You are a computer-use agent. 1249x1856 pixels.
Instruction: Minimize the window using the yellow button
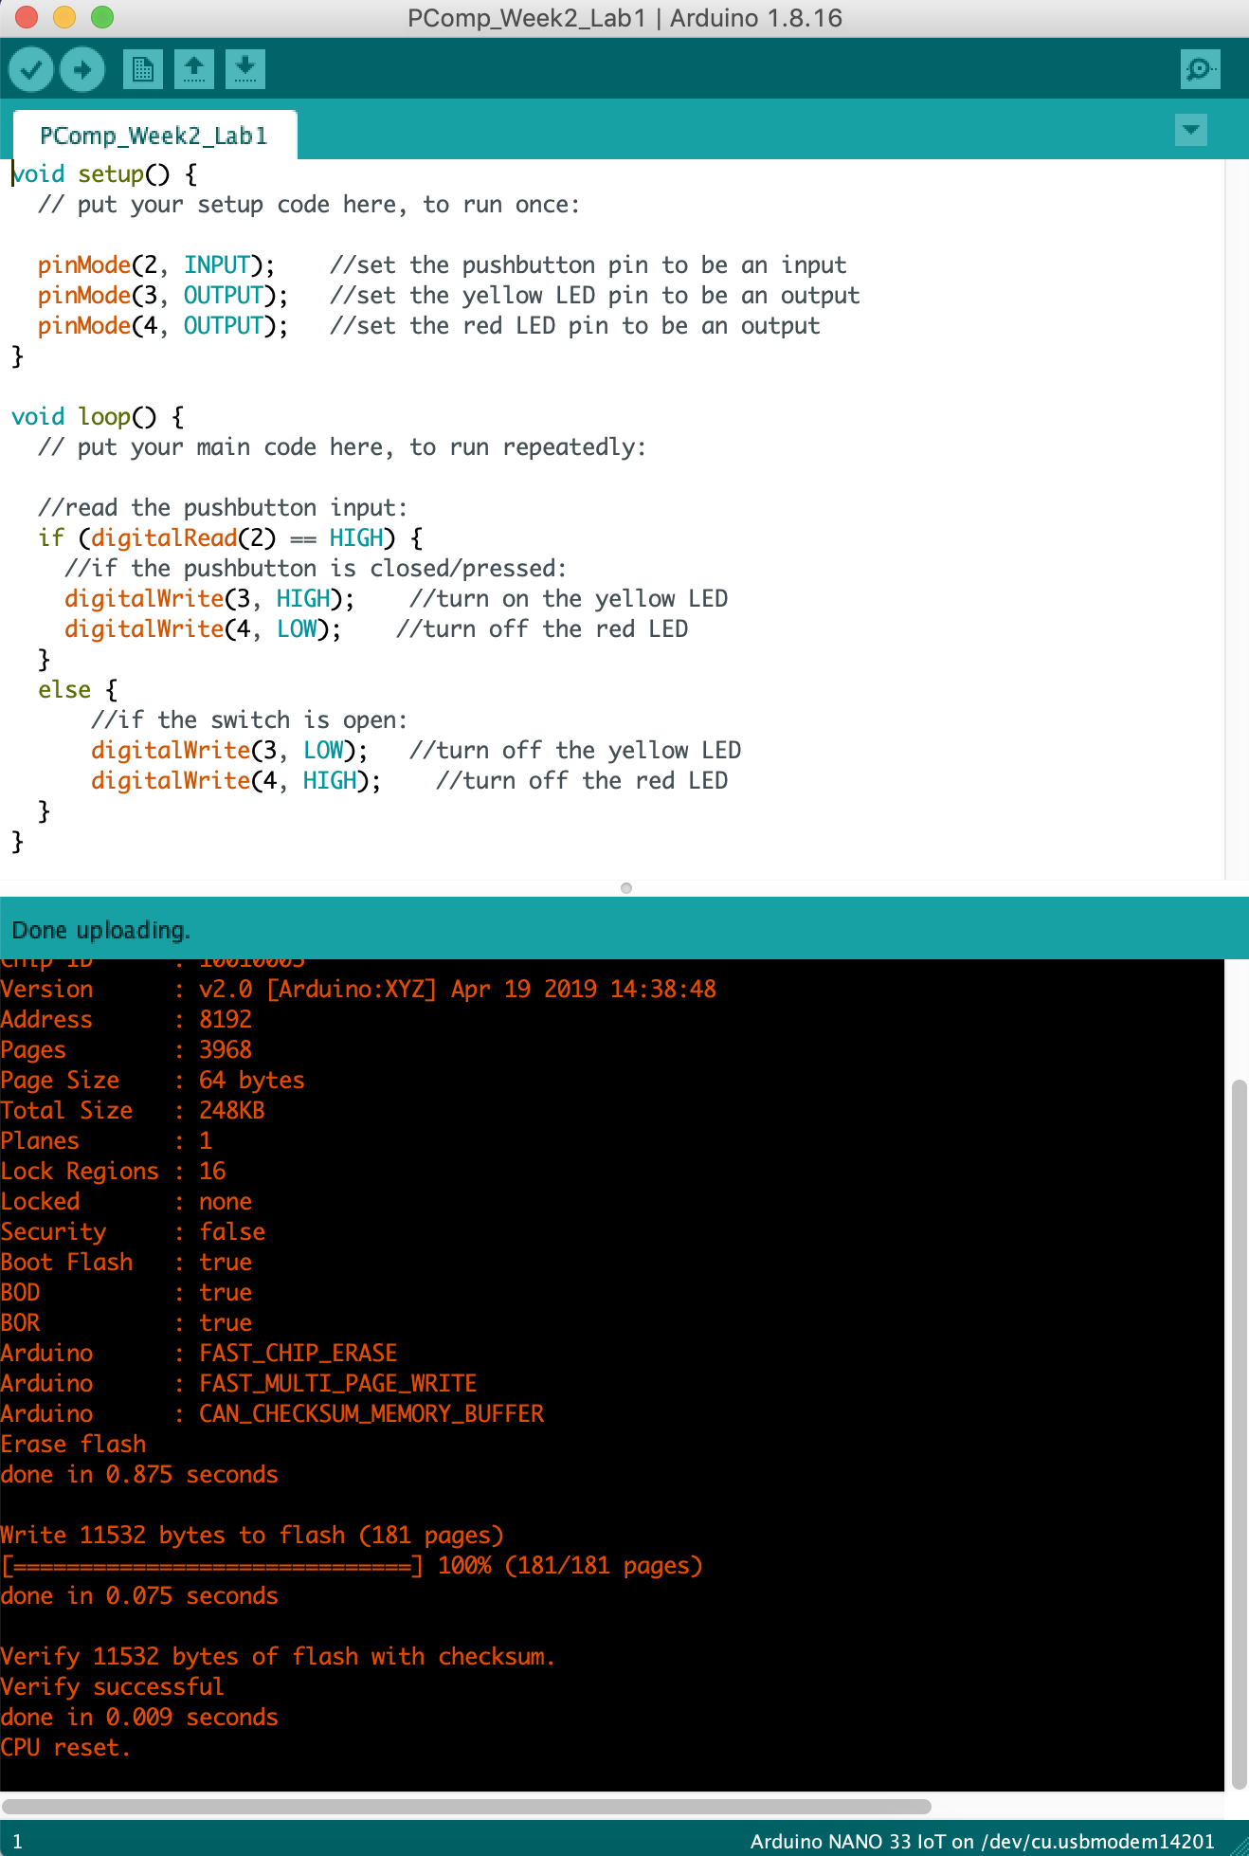point(64,17)
